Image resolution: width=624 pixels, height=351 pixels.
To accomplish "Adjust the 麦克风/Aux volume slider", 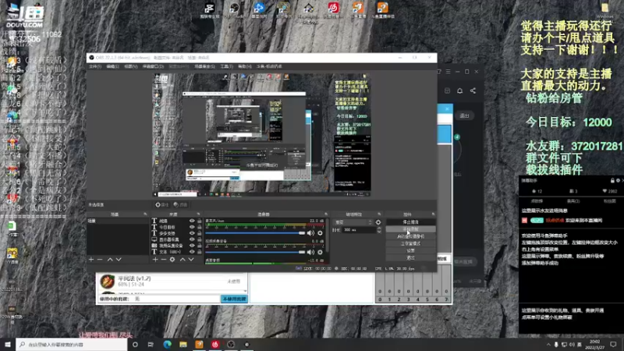I will [x=255, y=232].
